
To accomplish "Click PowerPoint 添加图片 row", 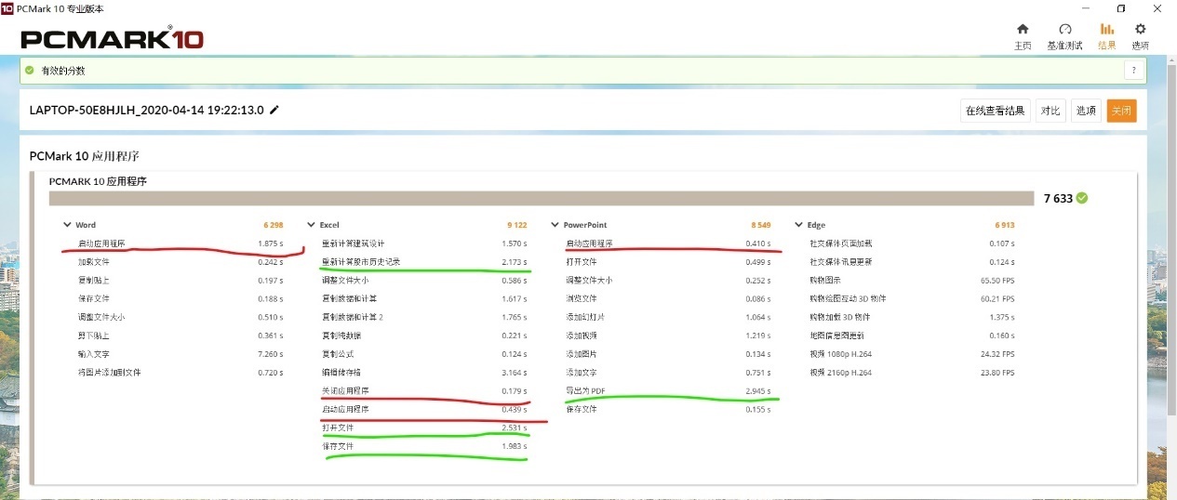I will [x=668, y=354].
